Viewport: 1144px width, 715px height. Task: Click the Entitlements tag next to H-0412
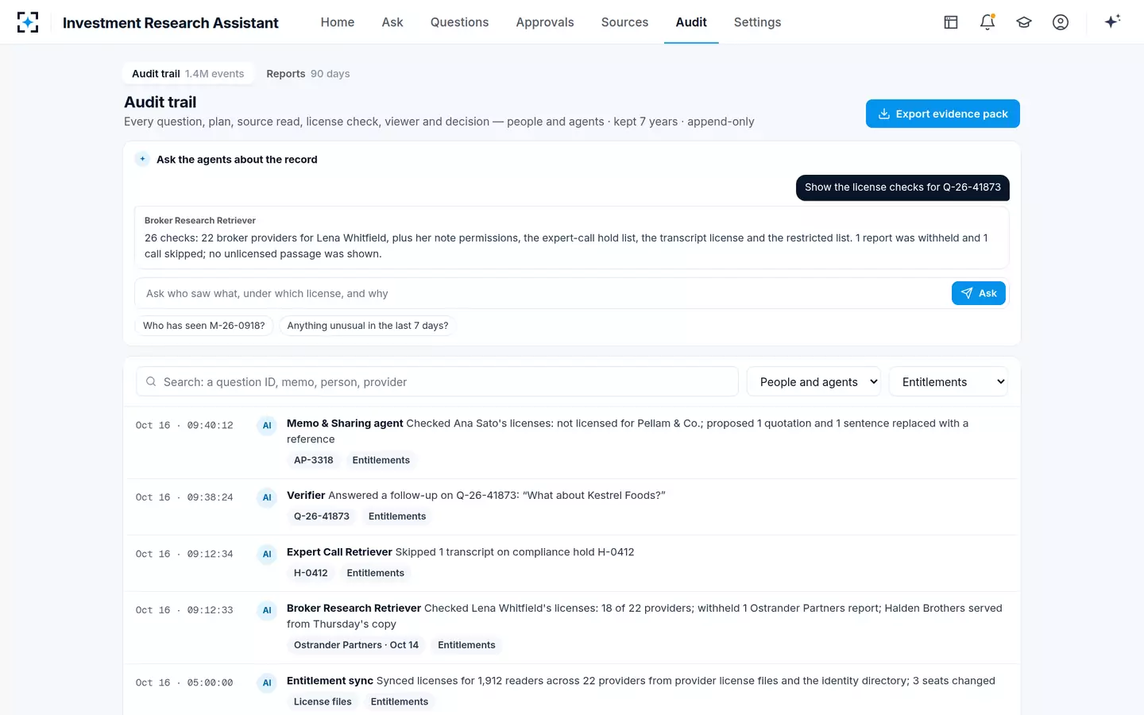[x=376, y=573]
